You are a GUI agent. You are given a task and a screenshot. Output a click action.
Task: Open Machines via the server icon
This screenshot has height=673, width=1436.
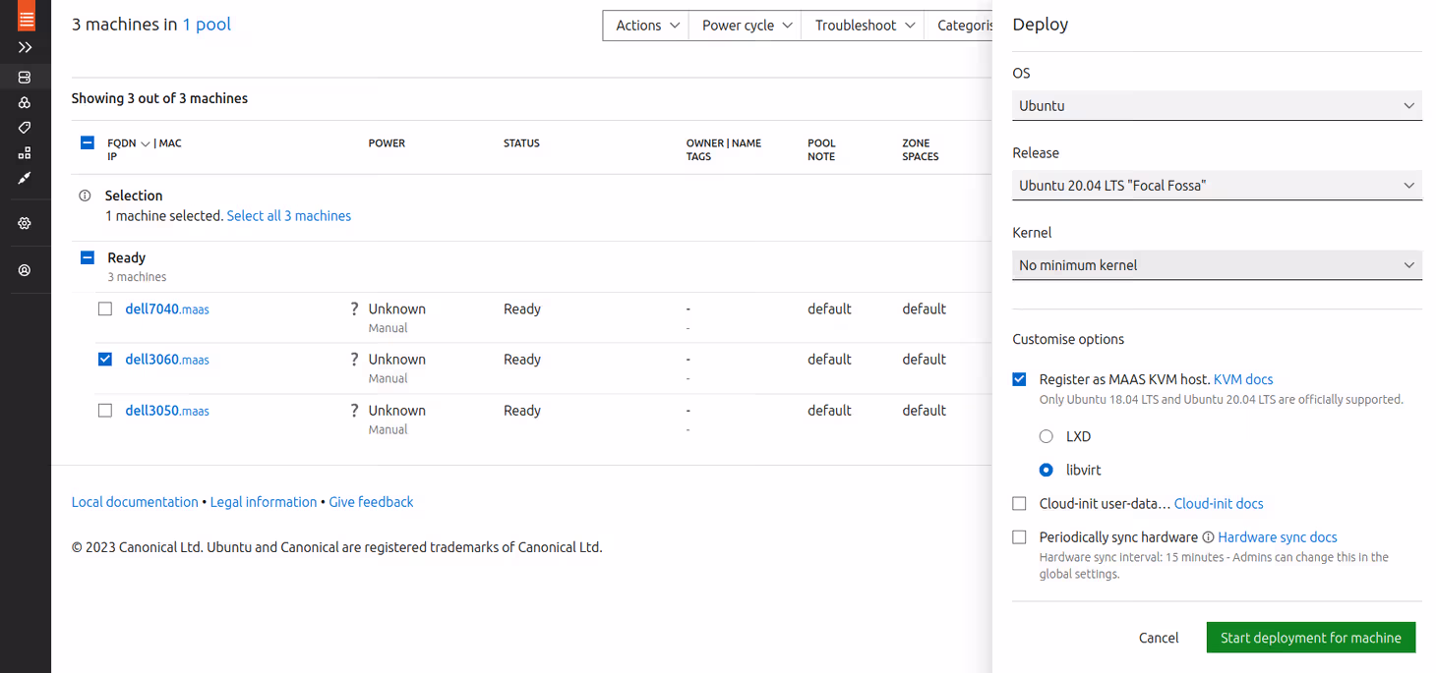click(26, 77)
